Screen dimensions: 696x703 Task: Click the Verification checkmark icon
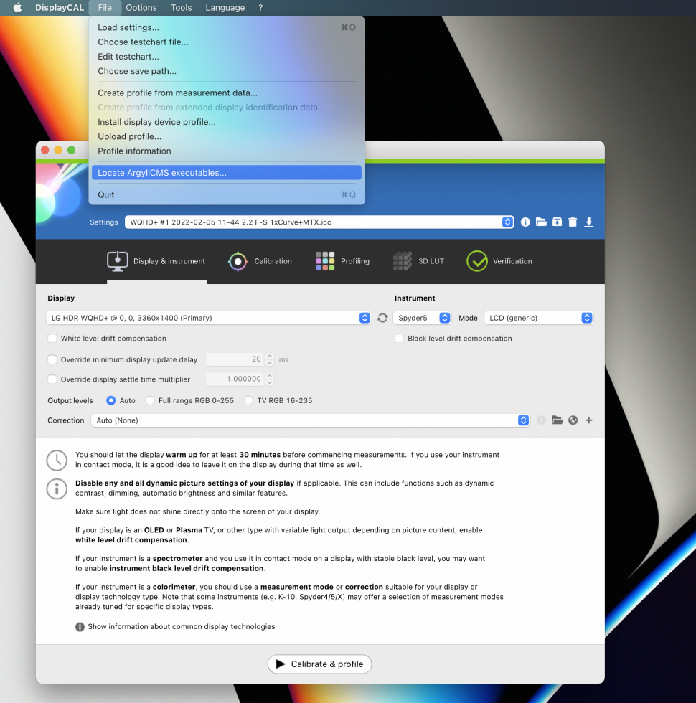(x=476, y=261)
